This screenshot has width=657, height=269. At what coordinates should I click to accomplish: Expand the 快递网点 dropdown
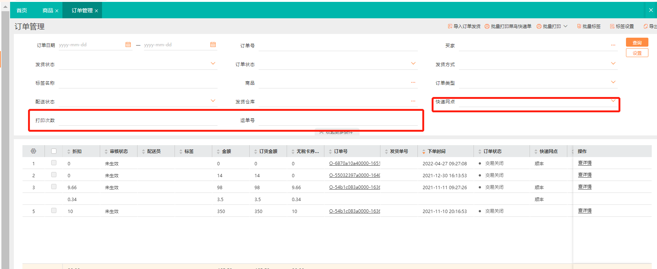coord(613,101)
